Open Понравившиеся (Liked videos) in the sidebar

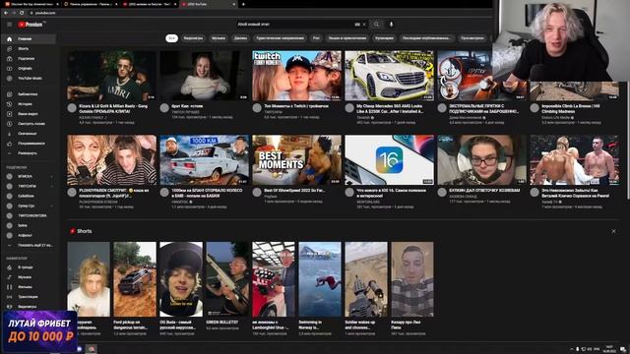click(x=29, y=144)
